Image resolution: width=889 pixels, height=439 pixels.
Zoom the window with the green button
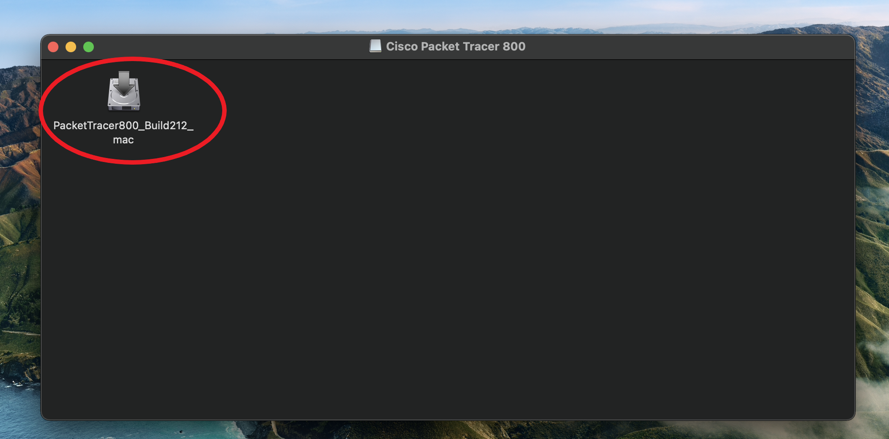click(89, 47)
